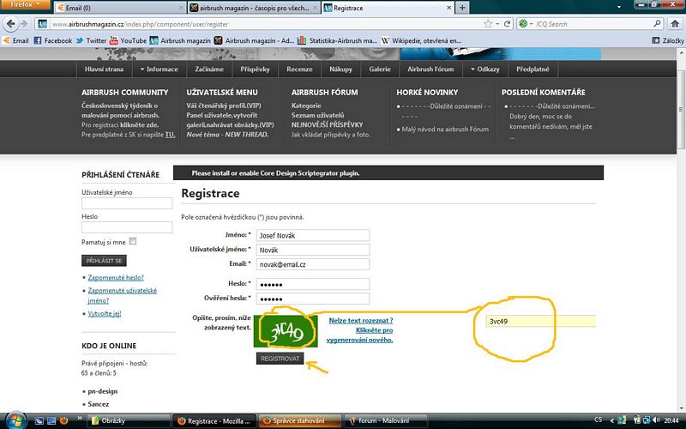Open the Galerie menu item
The image size is (686, 429).
378,69
